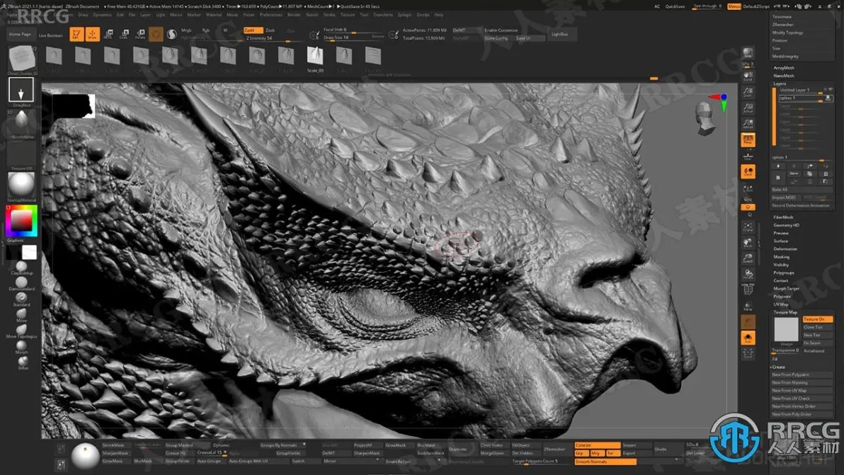844x475 pixels.
Task: Expand the ArrayMesh subpalette
Action: click(x=784, y=68)
